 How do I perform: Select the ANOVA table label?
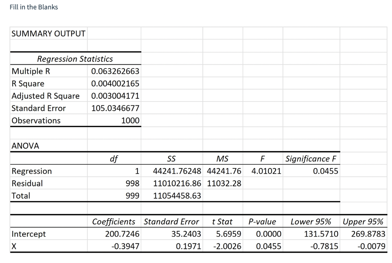click(22, 145)
